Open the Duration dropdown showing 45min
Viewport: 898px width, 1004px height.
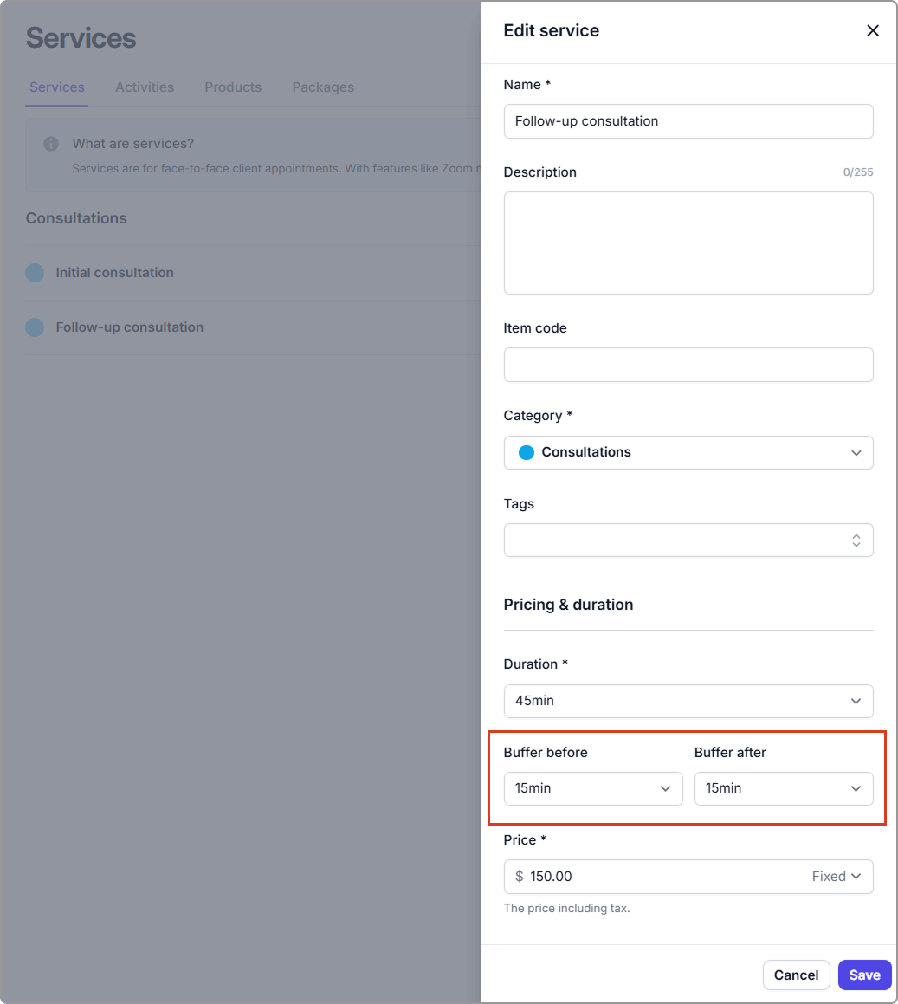point(688,701)
